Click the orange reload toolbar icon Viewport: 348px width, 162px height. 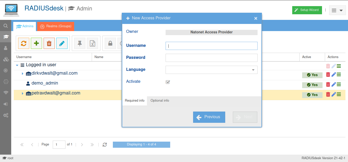[x=24, y=43]
